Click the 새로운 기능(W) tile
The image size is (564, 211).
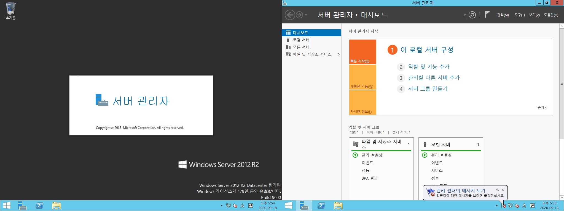[362, 77]
